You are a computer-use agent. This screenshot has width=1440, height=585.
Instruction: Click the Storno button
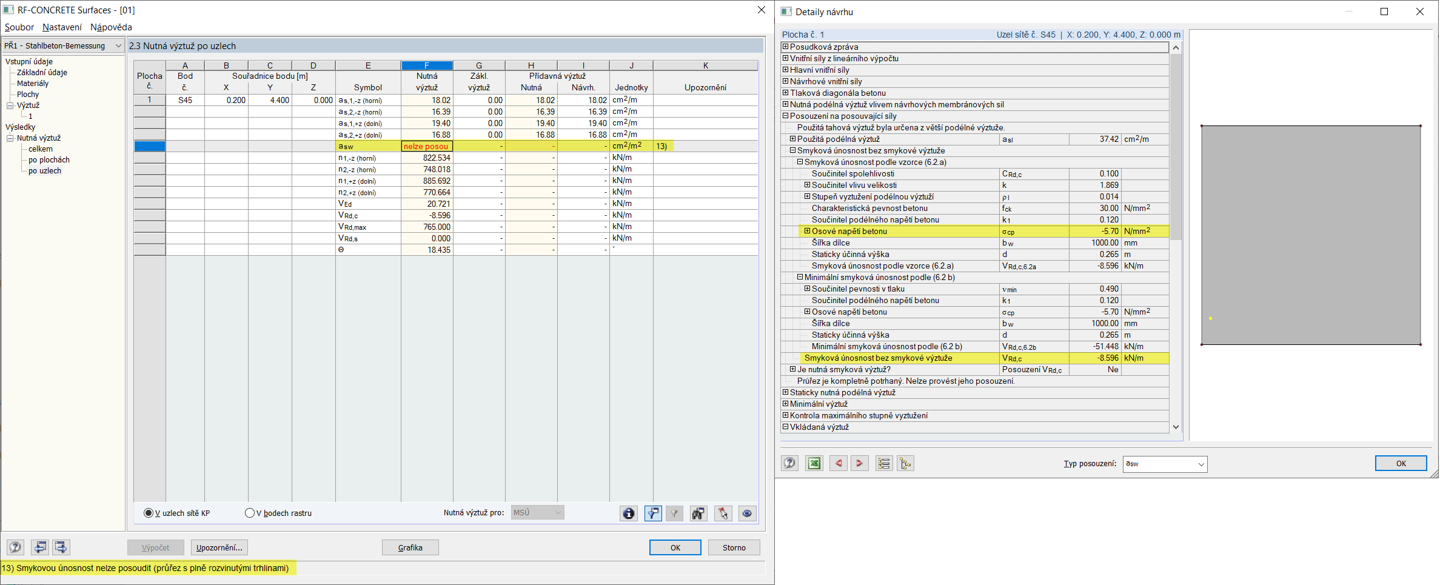[734, 547]
